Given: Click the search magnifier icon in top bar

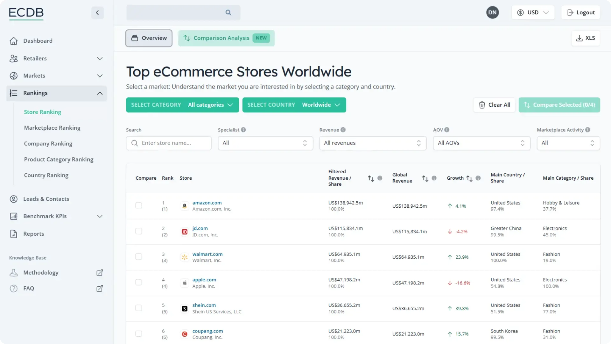Looking at the screenshot, I should click(228, 12).
